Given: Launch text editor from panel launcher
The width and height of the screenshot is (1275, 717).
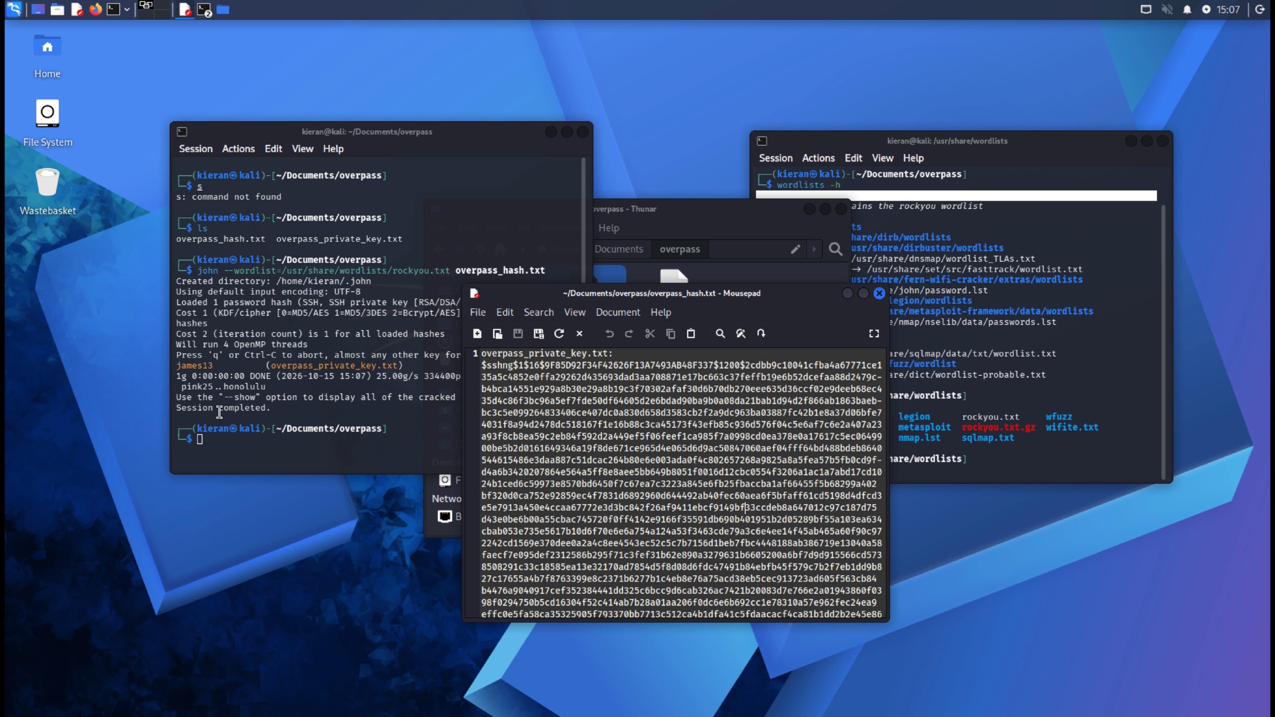Looking at the screenshot, I should point(77,9).
